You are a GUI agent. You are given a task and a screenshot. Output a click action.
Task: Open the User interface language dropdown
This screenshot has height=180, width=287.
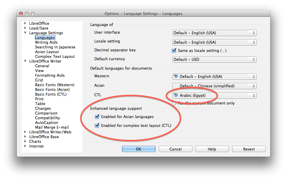[214, 33]
